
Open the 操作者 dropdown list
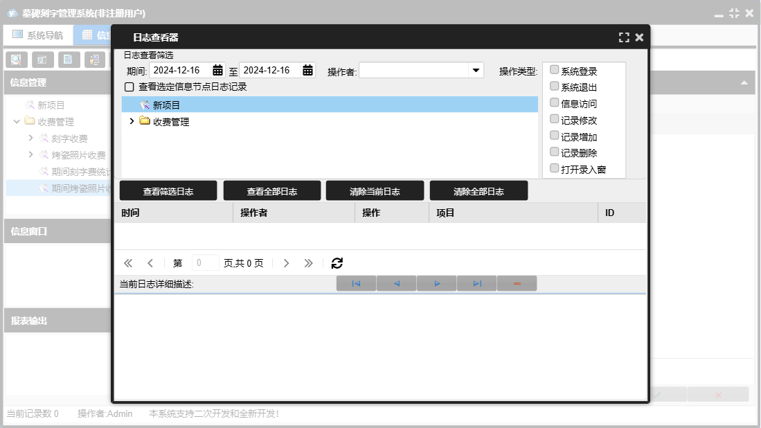click(x=476, y=71)
